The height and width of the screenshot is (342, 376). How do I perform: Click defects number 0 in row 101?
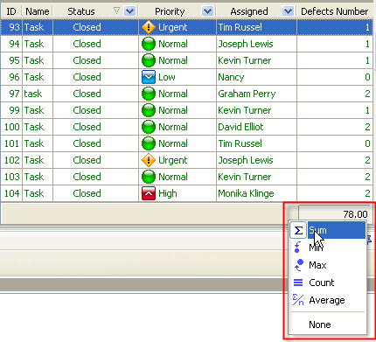pyautogui.click(x=367, y=143)
